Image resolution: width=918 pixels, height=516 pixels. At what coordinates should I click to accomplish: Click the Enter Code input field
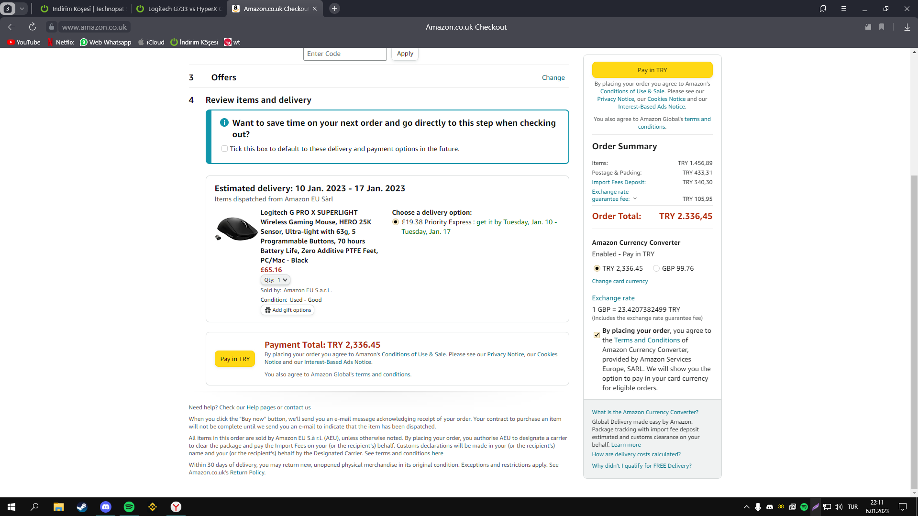345,54
